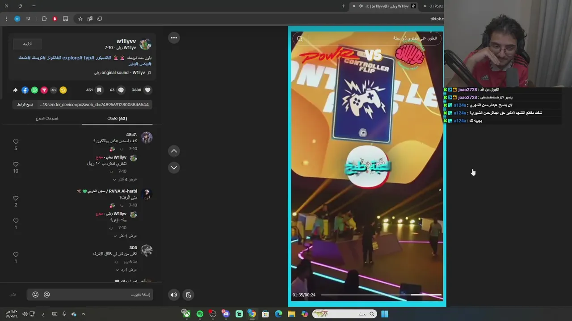
Task: Copy the link with نسخ الرابط button
Action: [25, 104]
